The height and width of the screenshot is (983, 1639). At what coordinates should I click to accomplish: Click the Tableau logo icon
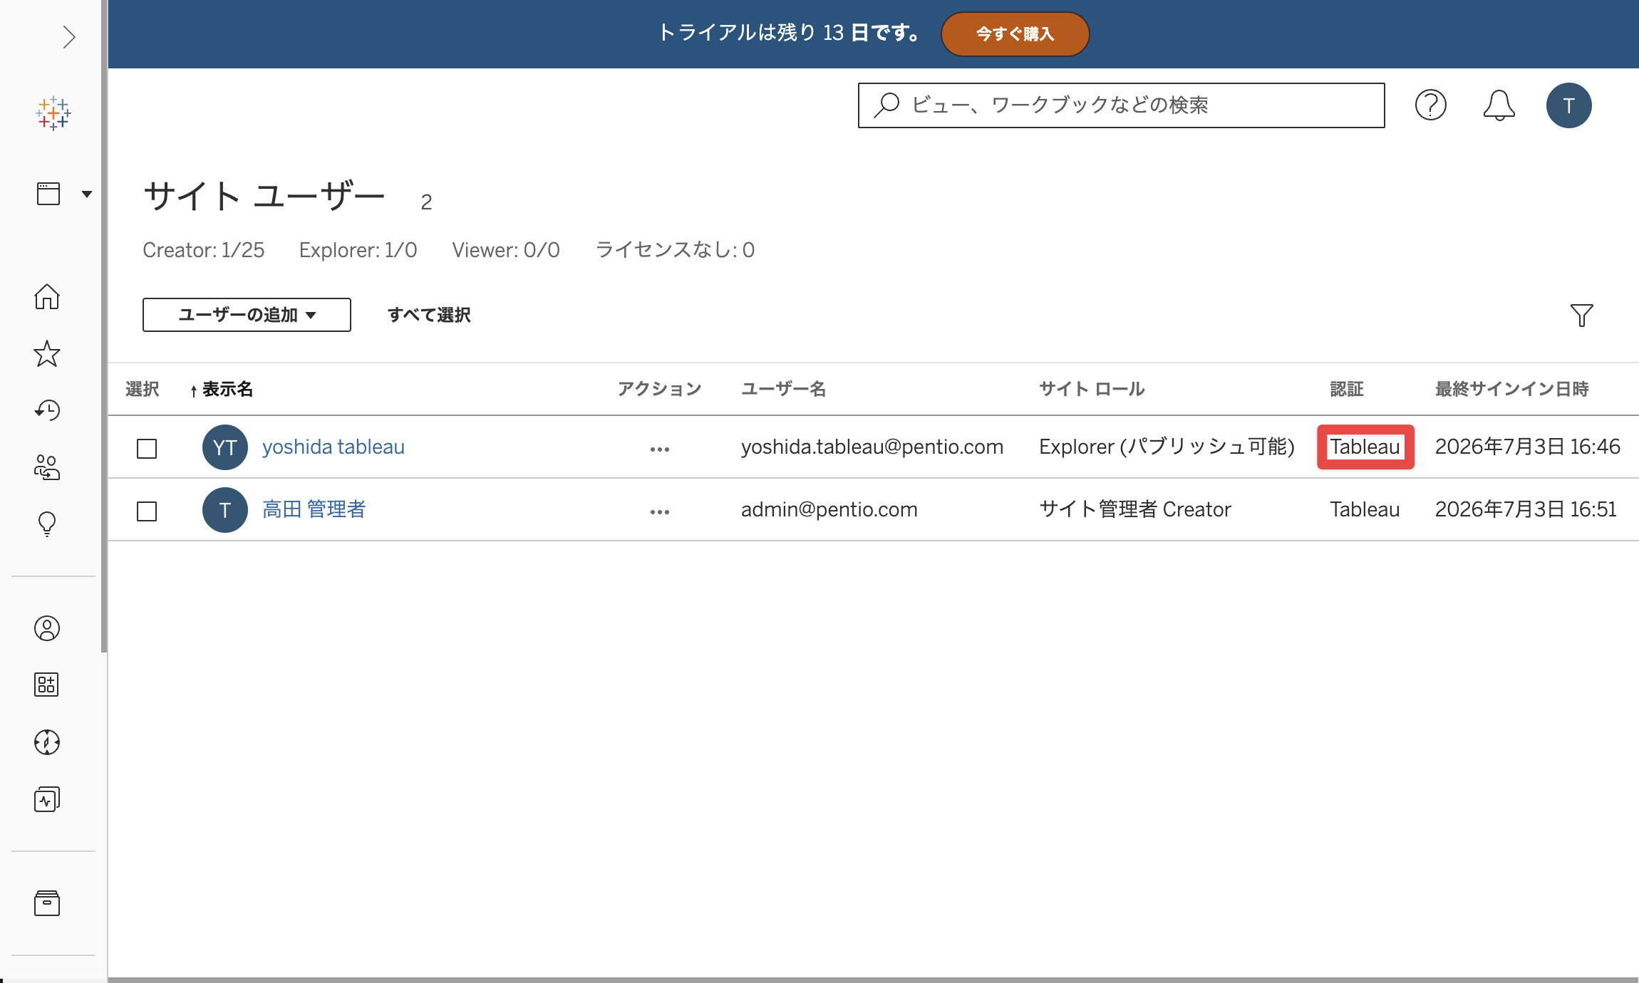point(53,113)
